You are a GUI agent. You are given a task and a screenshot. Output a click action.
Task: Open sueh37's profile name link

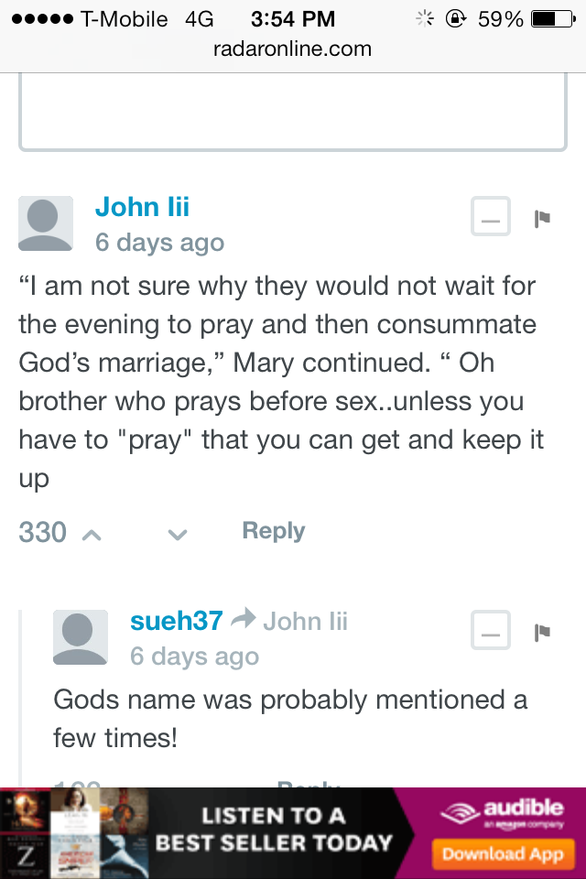point(177,621)
